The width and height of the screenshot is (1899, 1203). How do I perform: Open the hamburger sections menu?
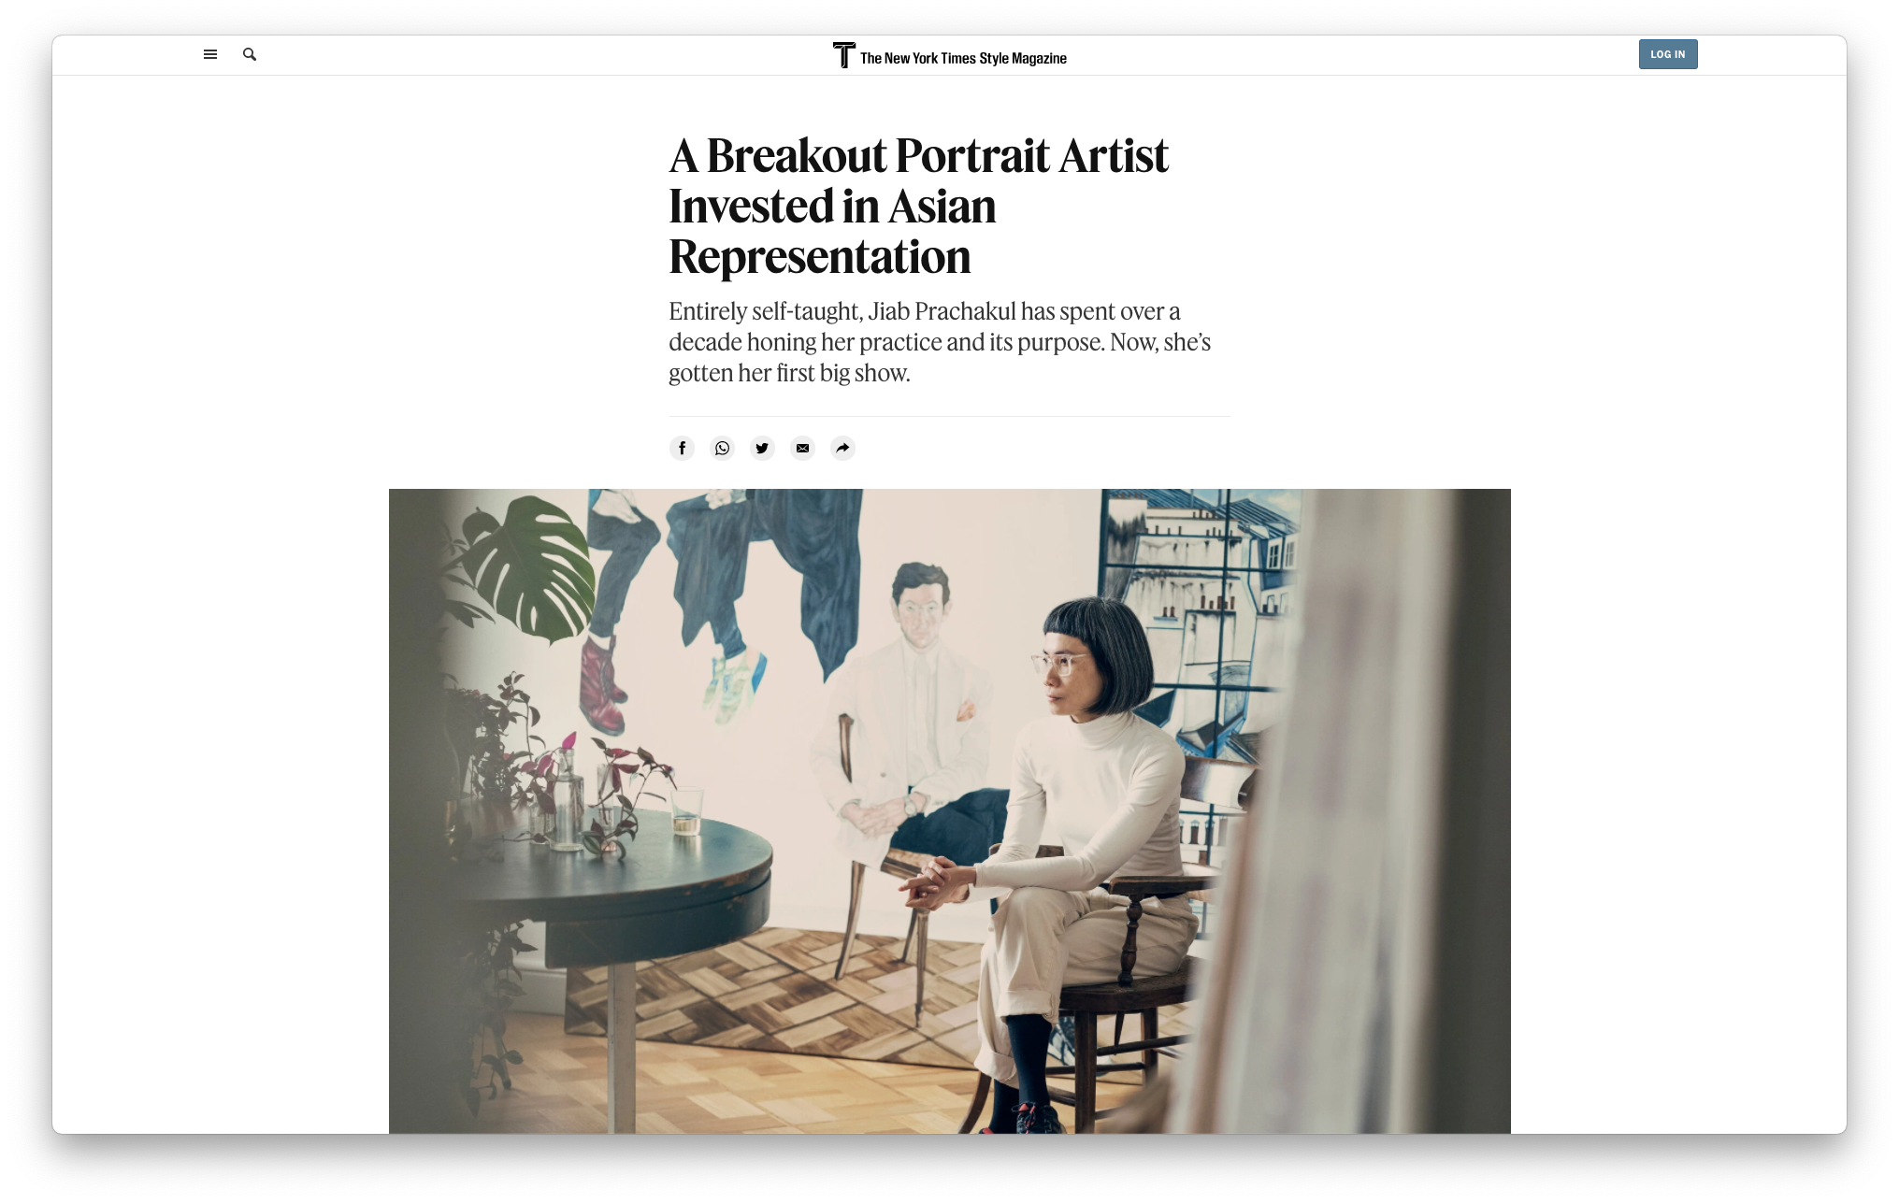(210, 54)
